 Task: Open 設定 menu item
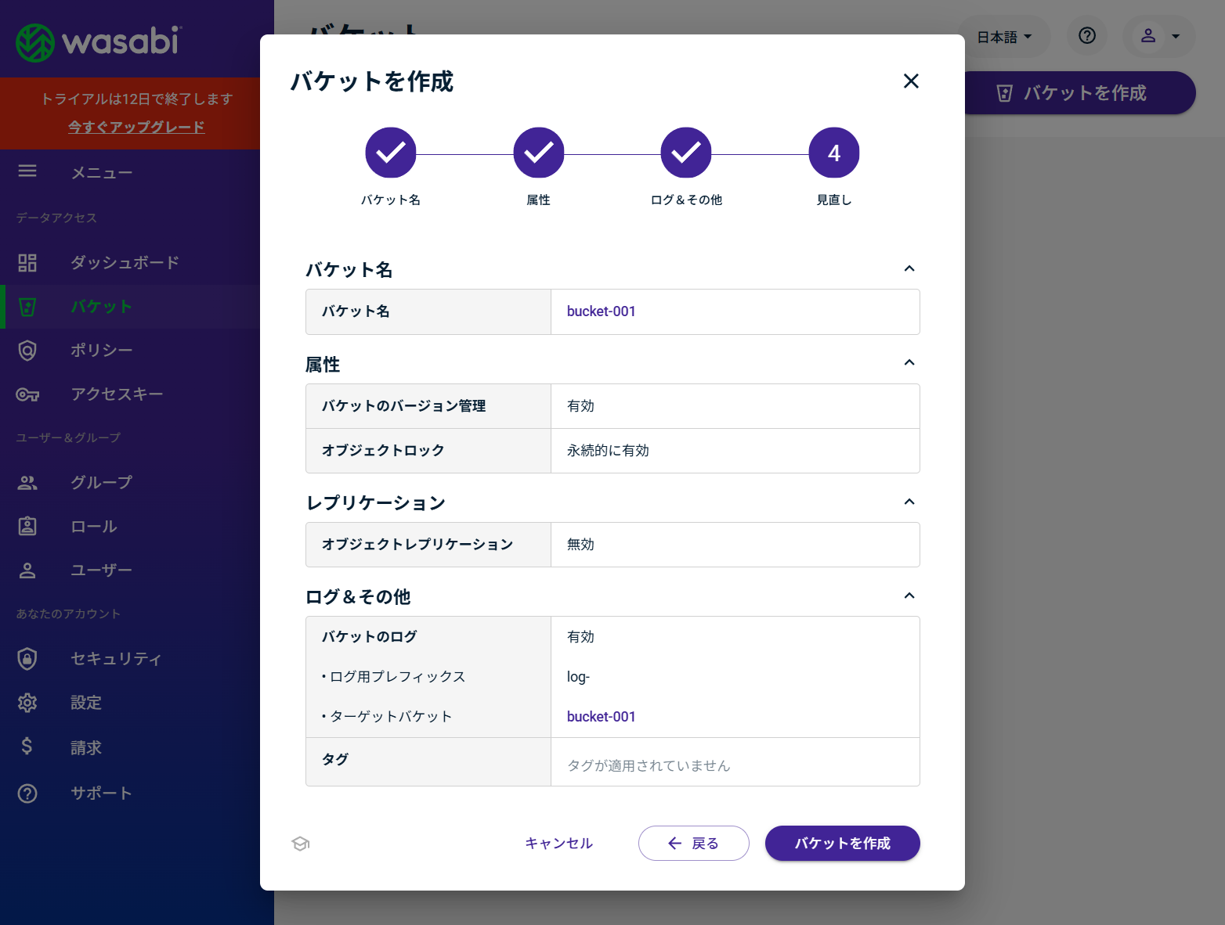click(86, 703)
